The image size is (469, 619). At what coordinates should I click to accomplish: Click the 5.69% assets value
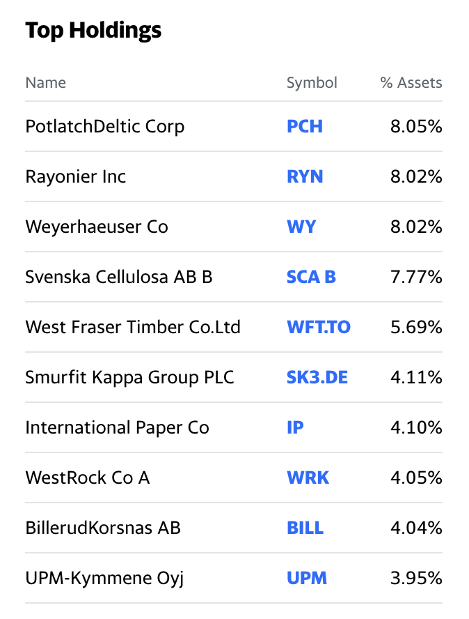point(416,328)
